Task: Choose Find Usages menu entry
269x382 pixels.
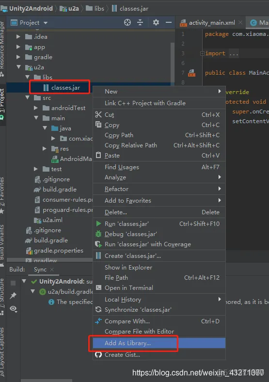Action: (159, 167)
